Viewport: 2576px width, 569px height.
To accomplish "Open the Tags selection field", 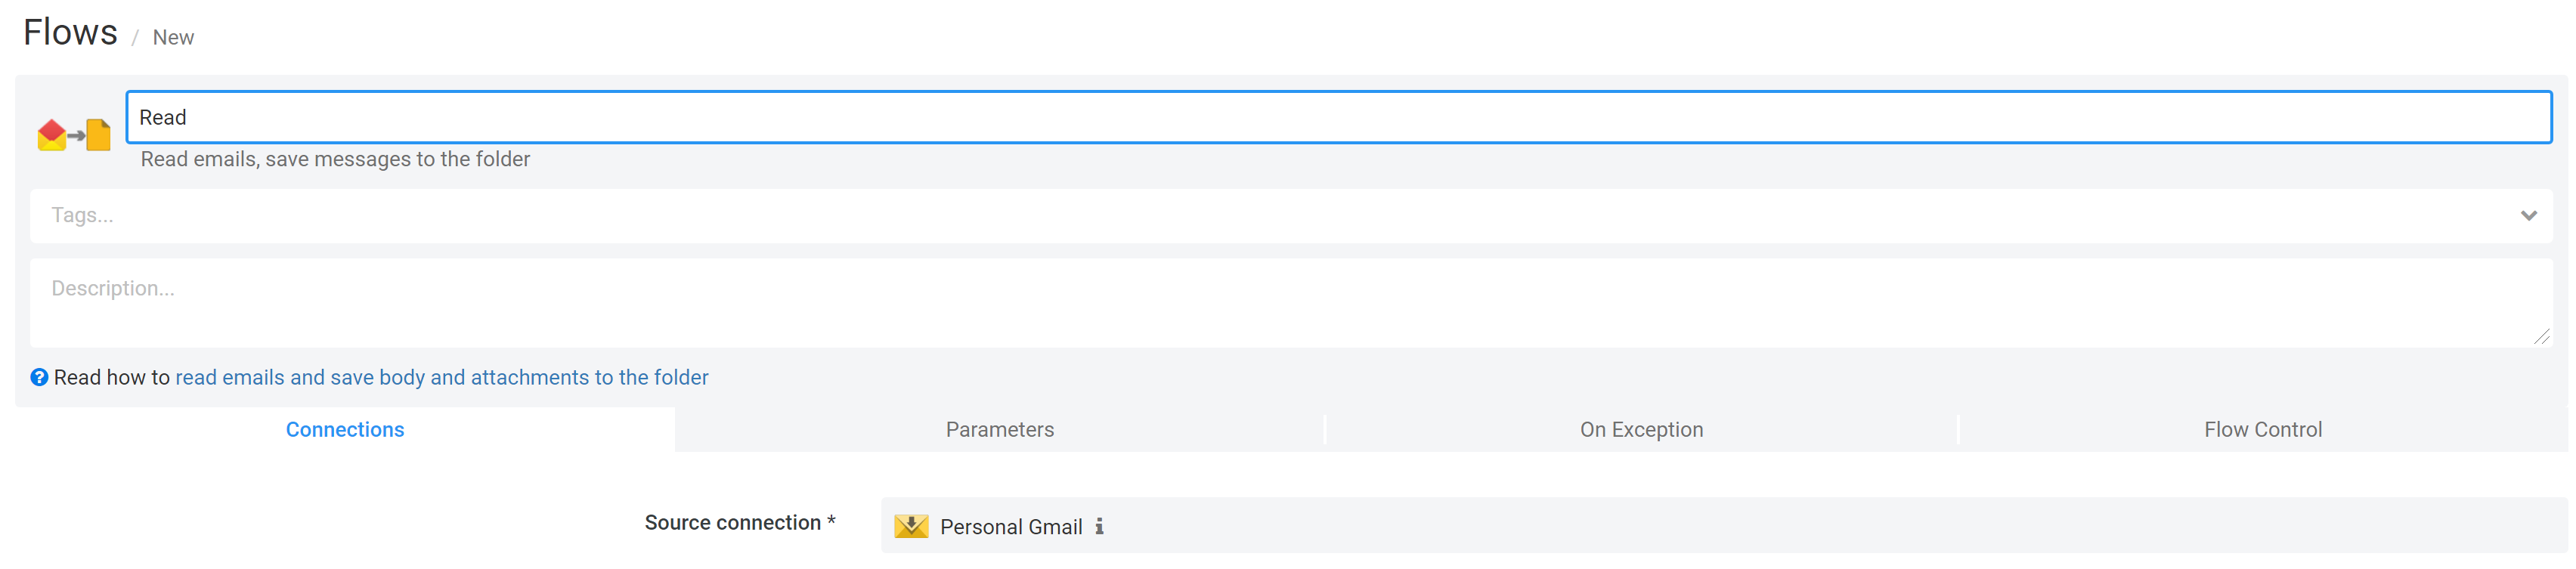I will 1291,216.
